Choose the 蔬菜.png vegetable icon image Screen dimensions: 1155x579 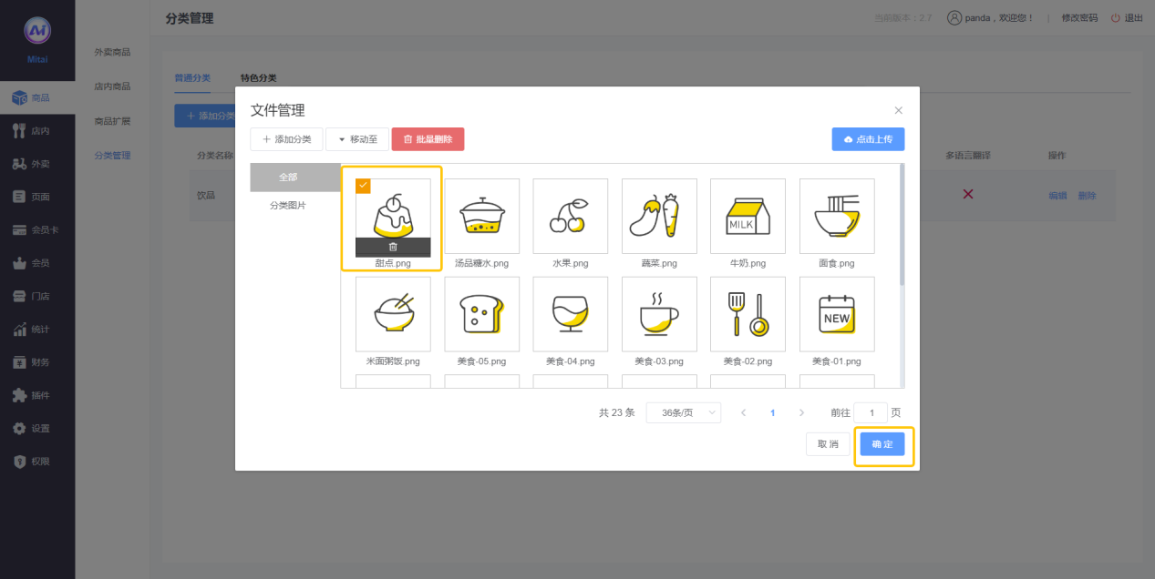pos(659,216)
